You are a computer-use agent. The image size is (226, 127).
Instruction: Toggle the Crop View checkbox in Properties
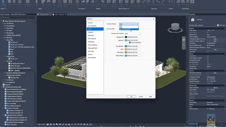208,56
